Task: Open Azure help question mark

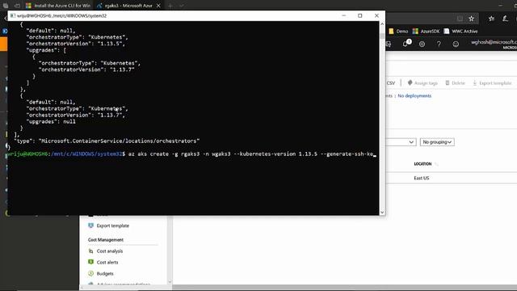Action: pos(439,44)
